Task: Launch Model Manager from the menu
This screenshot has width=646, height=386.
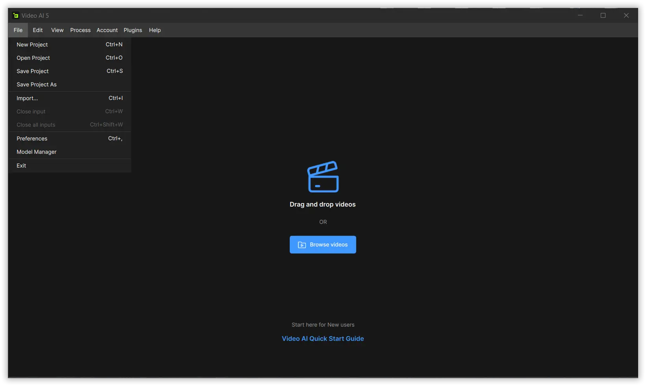Action: [70, 152]
